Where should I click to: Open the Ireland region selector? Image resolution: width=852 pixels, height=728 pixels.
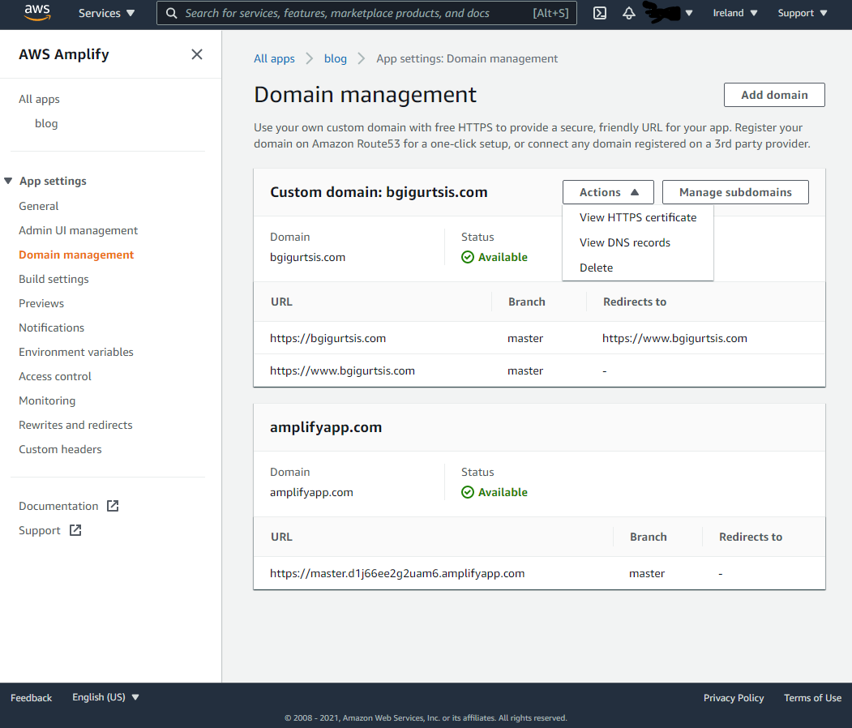tap(735, 13)
